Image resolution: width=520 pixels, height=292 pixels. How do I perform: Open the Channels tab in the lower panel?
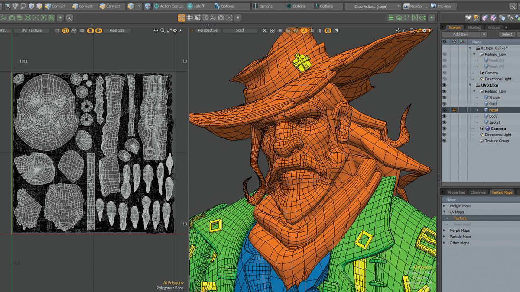coord(478,192)
